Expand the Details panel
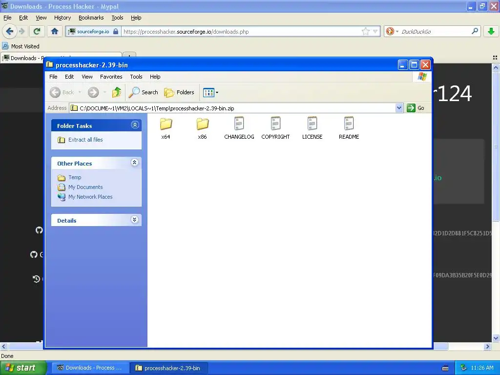The width and height of the screenshot is (500, 375). pyautogui.click(x=135, y=220)
